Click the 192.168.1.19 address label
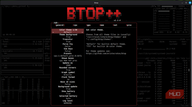 click(x=17, y=77)
